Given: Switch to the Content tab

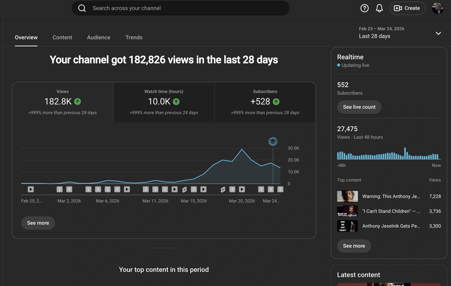Looking at the screenshot, I should 62,38.
